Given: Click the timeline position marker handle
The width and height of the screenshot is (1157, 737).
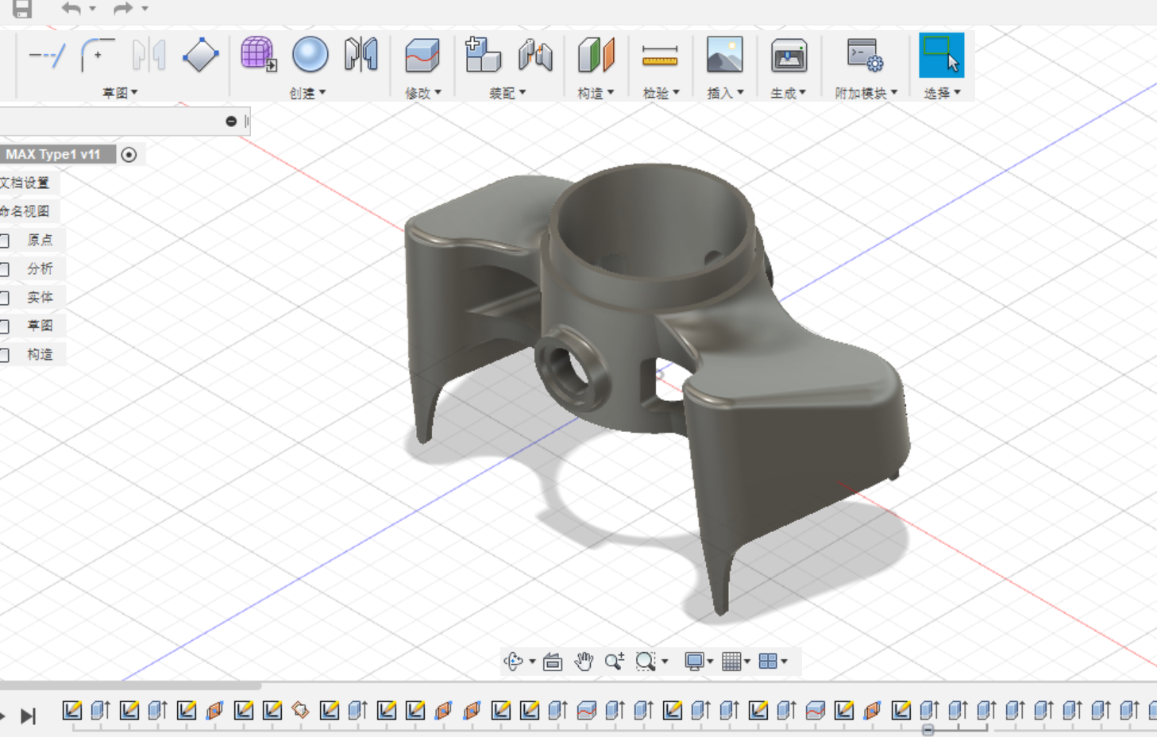Looking at the screenshot, I should point(928,729).
